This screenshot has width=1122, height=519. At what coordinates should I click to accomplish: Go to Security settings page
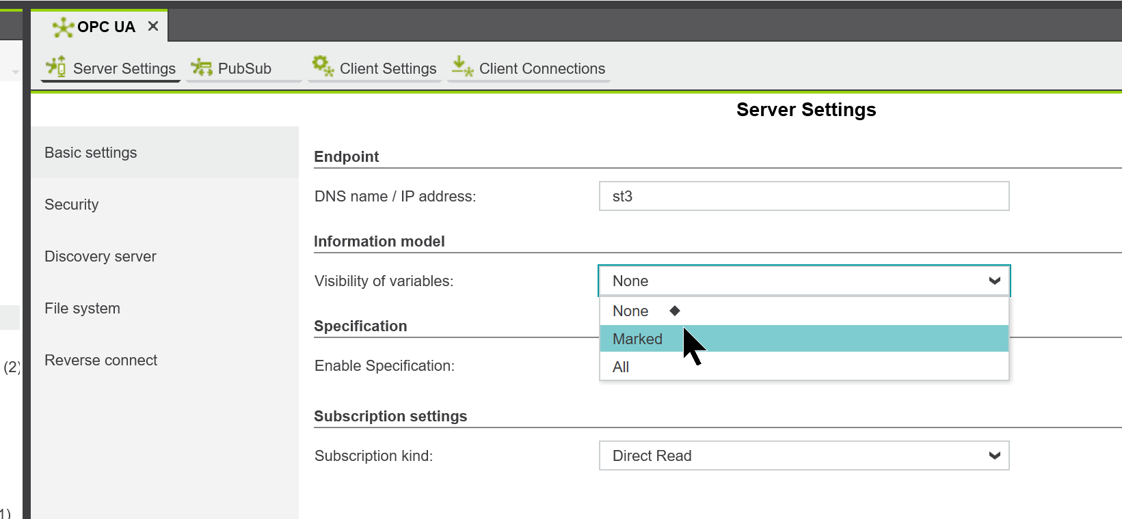click(72, 204)
